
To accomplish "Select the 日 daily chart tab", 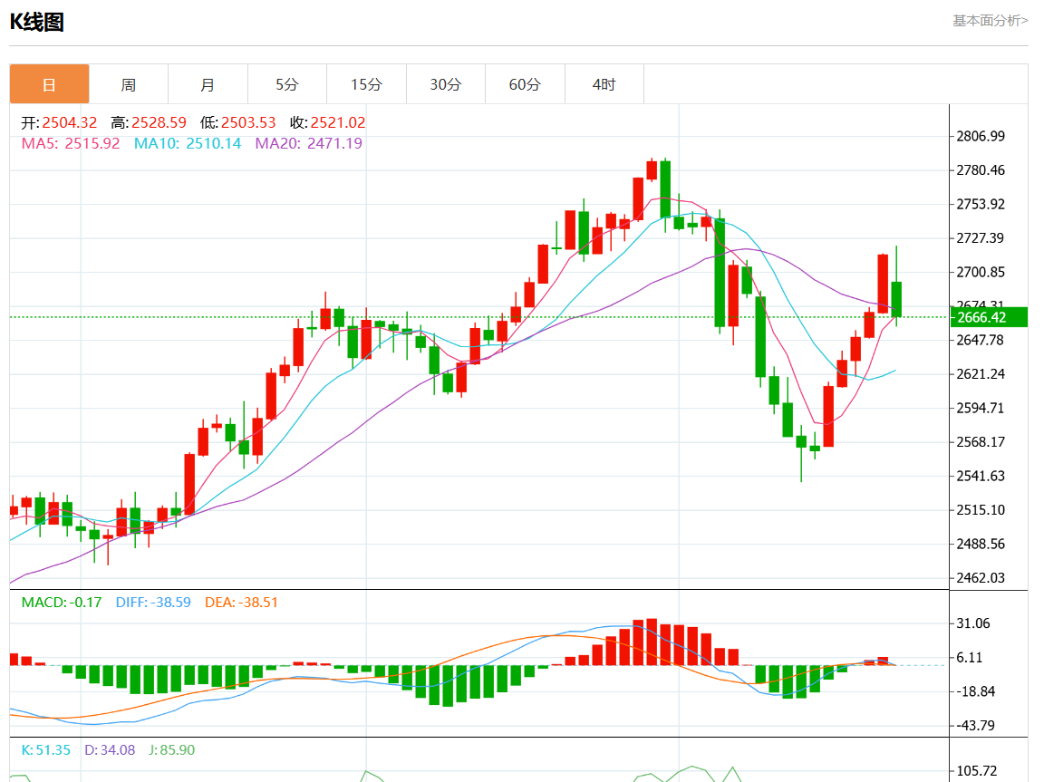I will tap(49, 84).
